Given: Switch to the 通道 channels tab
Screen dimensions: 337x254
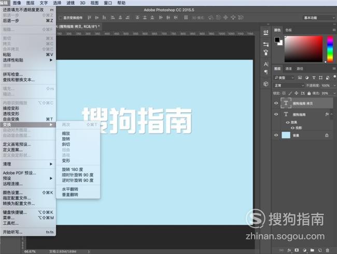Looking at the screenshot, I should point(288,69).
